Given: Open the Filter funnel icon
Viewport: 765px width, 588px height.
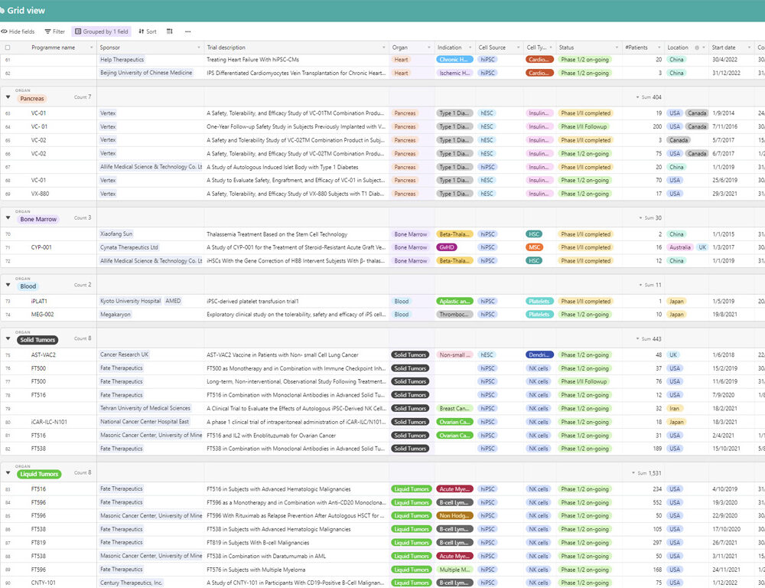Looking at the screenshot, I should point(47,31).
